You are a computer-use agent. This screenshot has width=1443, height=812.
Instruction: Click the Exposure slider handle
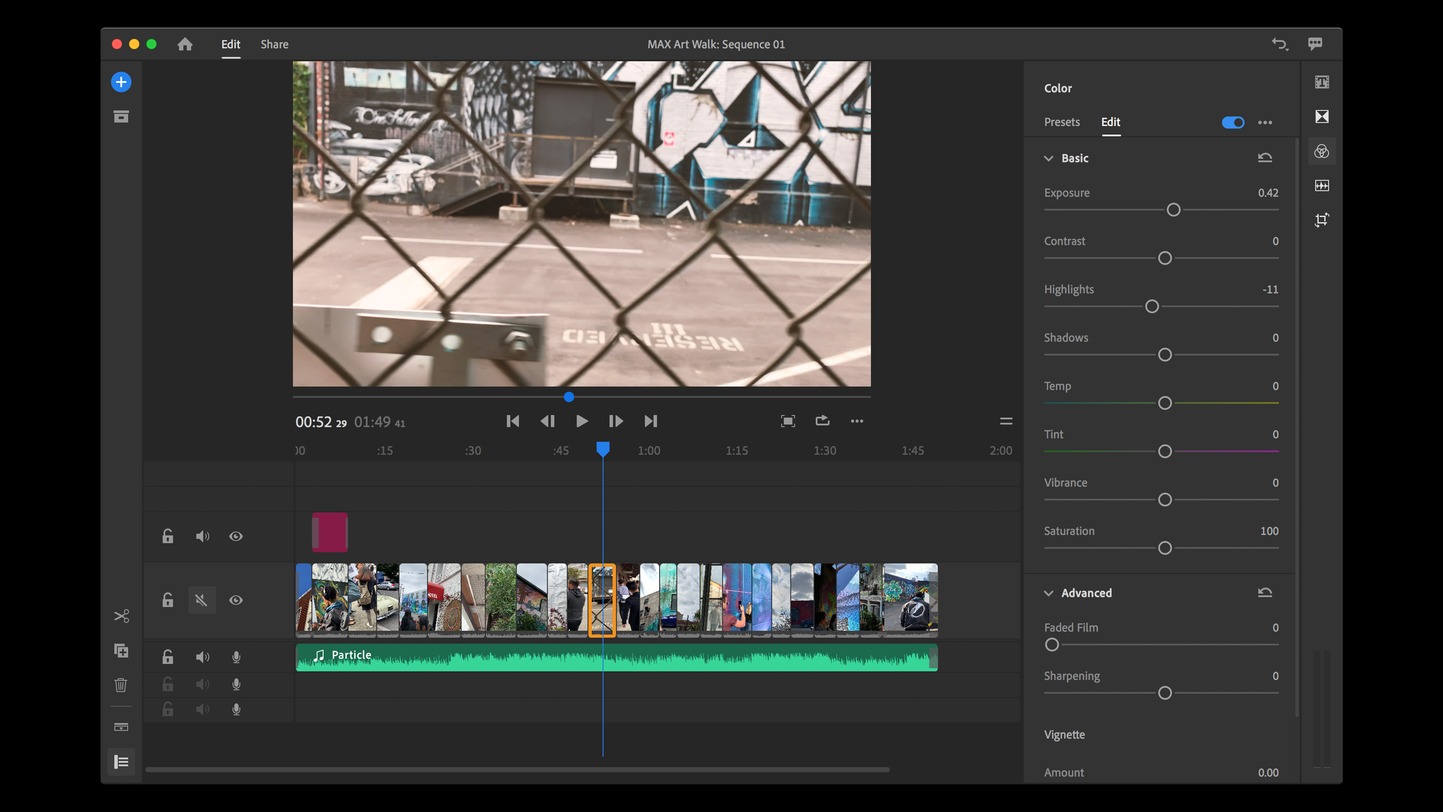pos(1174,210)
